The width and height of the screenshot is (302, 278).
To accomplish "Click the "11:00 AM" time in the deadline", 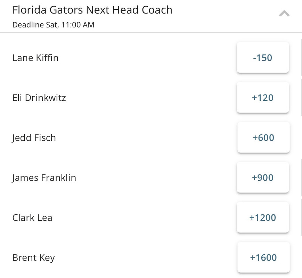I will click(77, 25).
